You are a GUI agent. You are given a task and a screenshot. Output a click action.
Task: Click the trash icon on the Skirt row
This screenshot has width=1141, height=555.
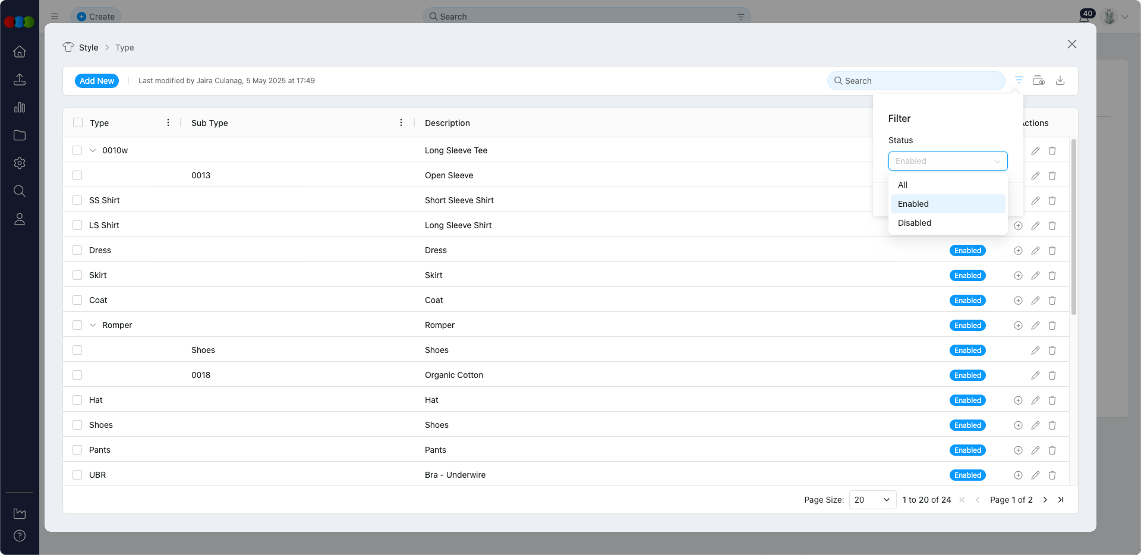point(1052,275)
